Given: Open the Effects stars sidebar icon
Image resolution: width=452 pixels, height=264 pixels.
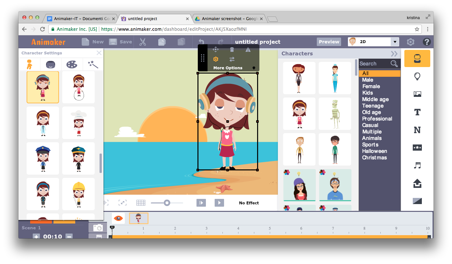Looking at the screenshot, I should 417,148.
